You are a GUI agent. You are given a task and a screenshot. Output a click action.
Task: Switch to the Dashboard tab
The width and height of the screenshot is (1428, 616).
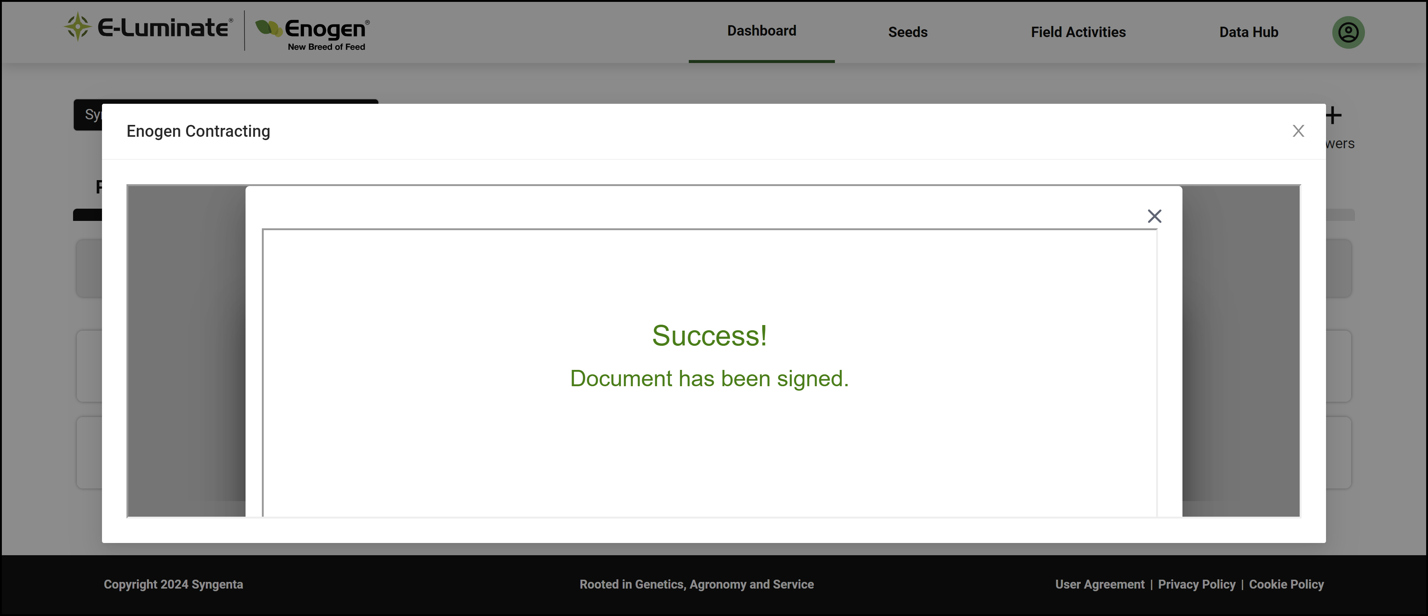point(761,31)
